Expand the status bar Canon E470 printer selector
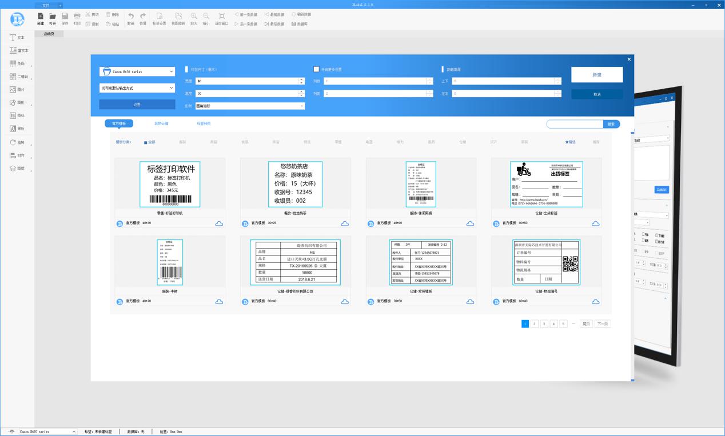725x436 pixels. 47,431
